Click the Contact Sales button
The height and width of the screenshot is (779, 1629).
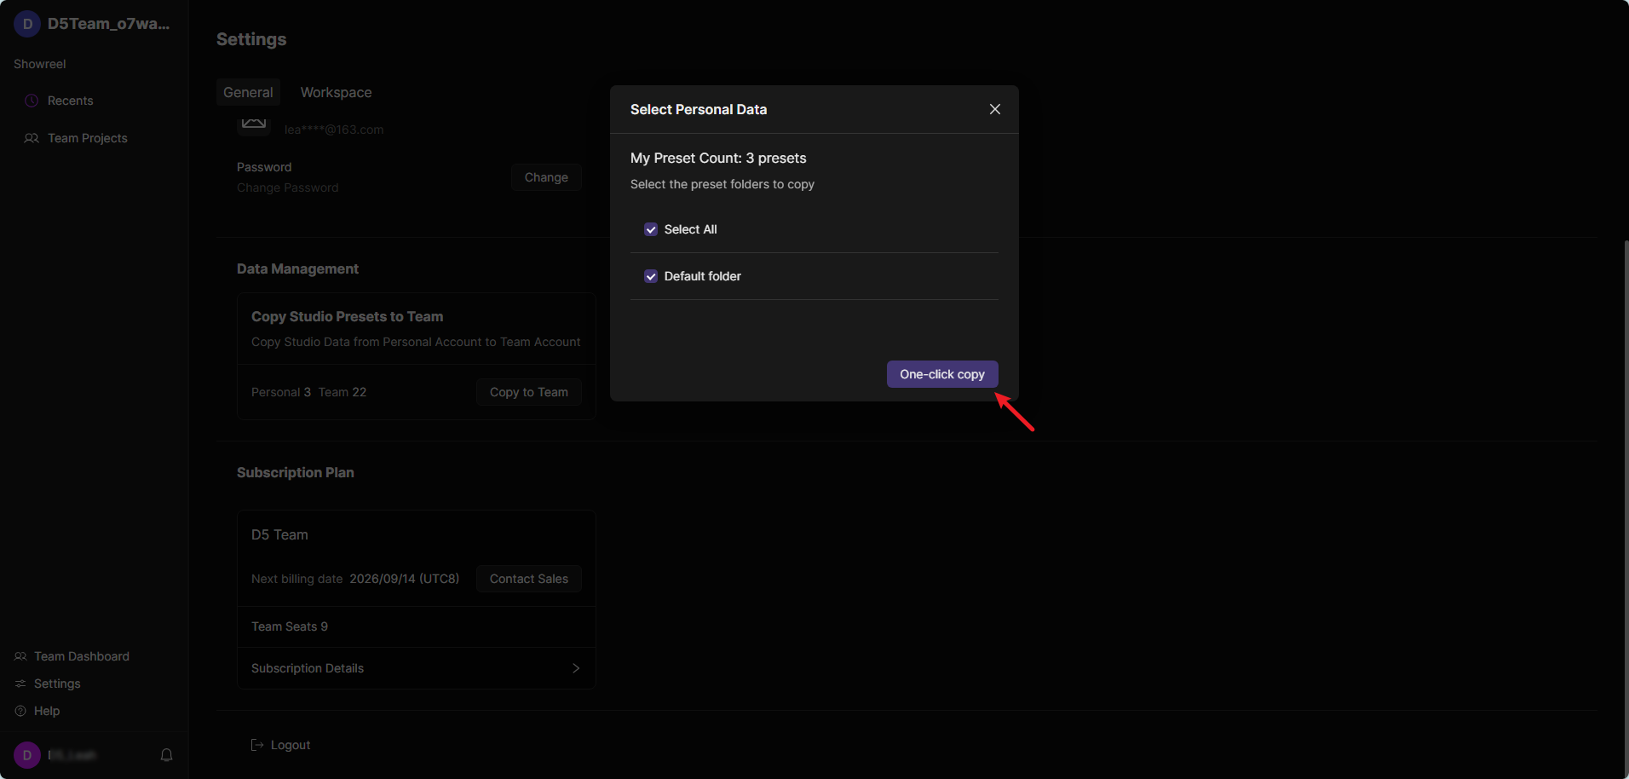click(529, 579)
